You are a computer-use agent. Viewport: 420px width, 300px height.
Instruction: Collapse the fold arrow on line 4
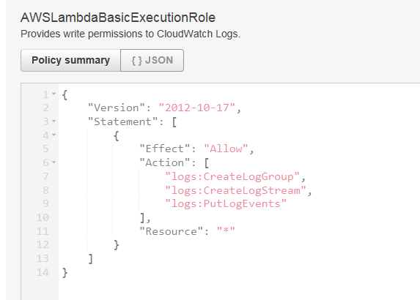(x=54, y=135)
